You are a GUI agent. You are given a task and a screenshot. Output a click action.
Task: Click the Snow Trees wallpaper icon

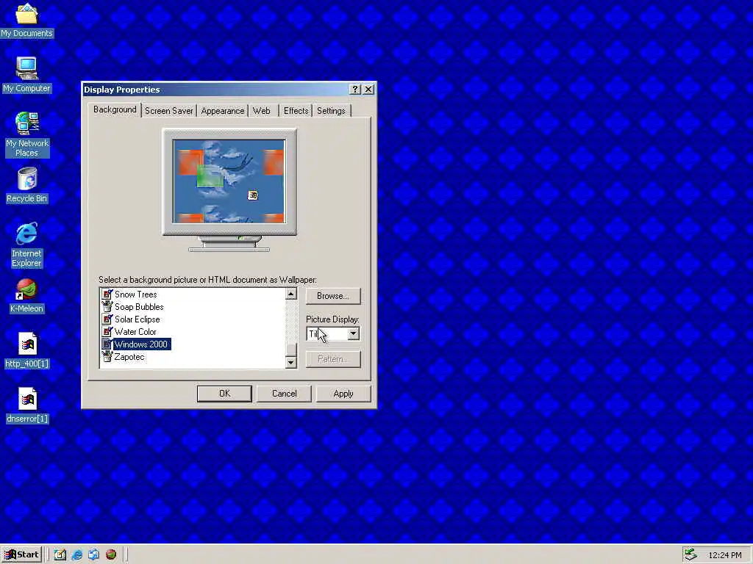pos(107,294)
